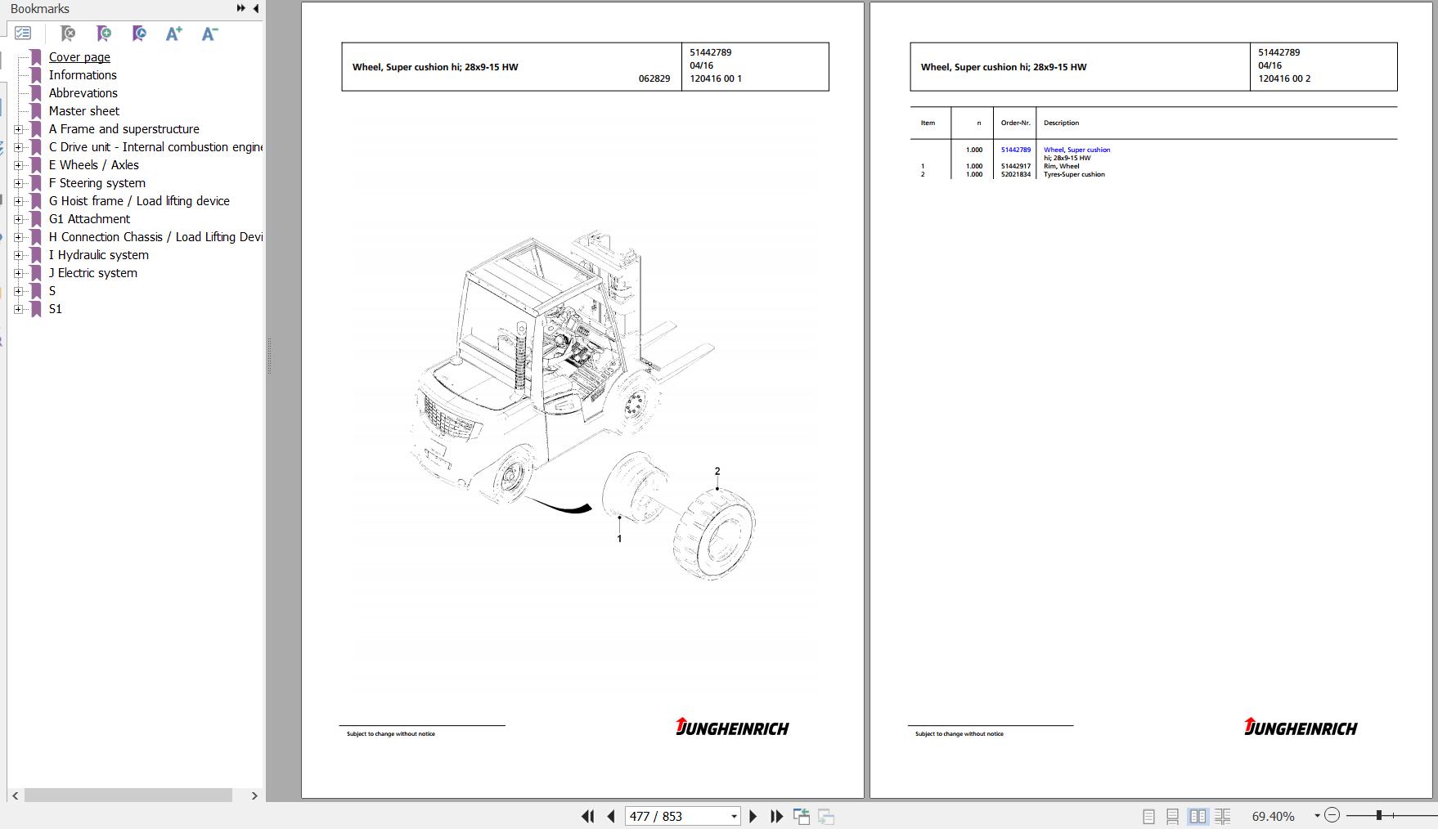Expand the J Electric system bookmark

tap(18, 273)
